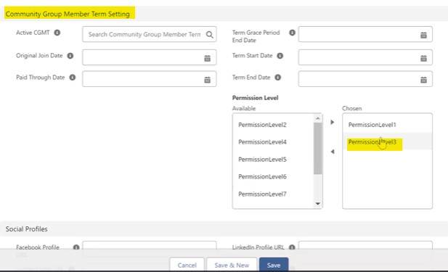This screenshot has height=272, width=448.
Task: Click the Community Group Member Term Setting header
Action: [68, 14]
